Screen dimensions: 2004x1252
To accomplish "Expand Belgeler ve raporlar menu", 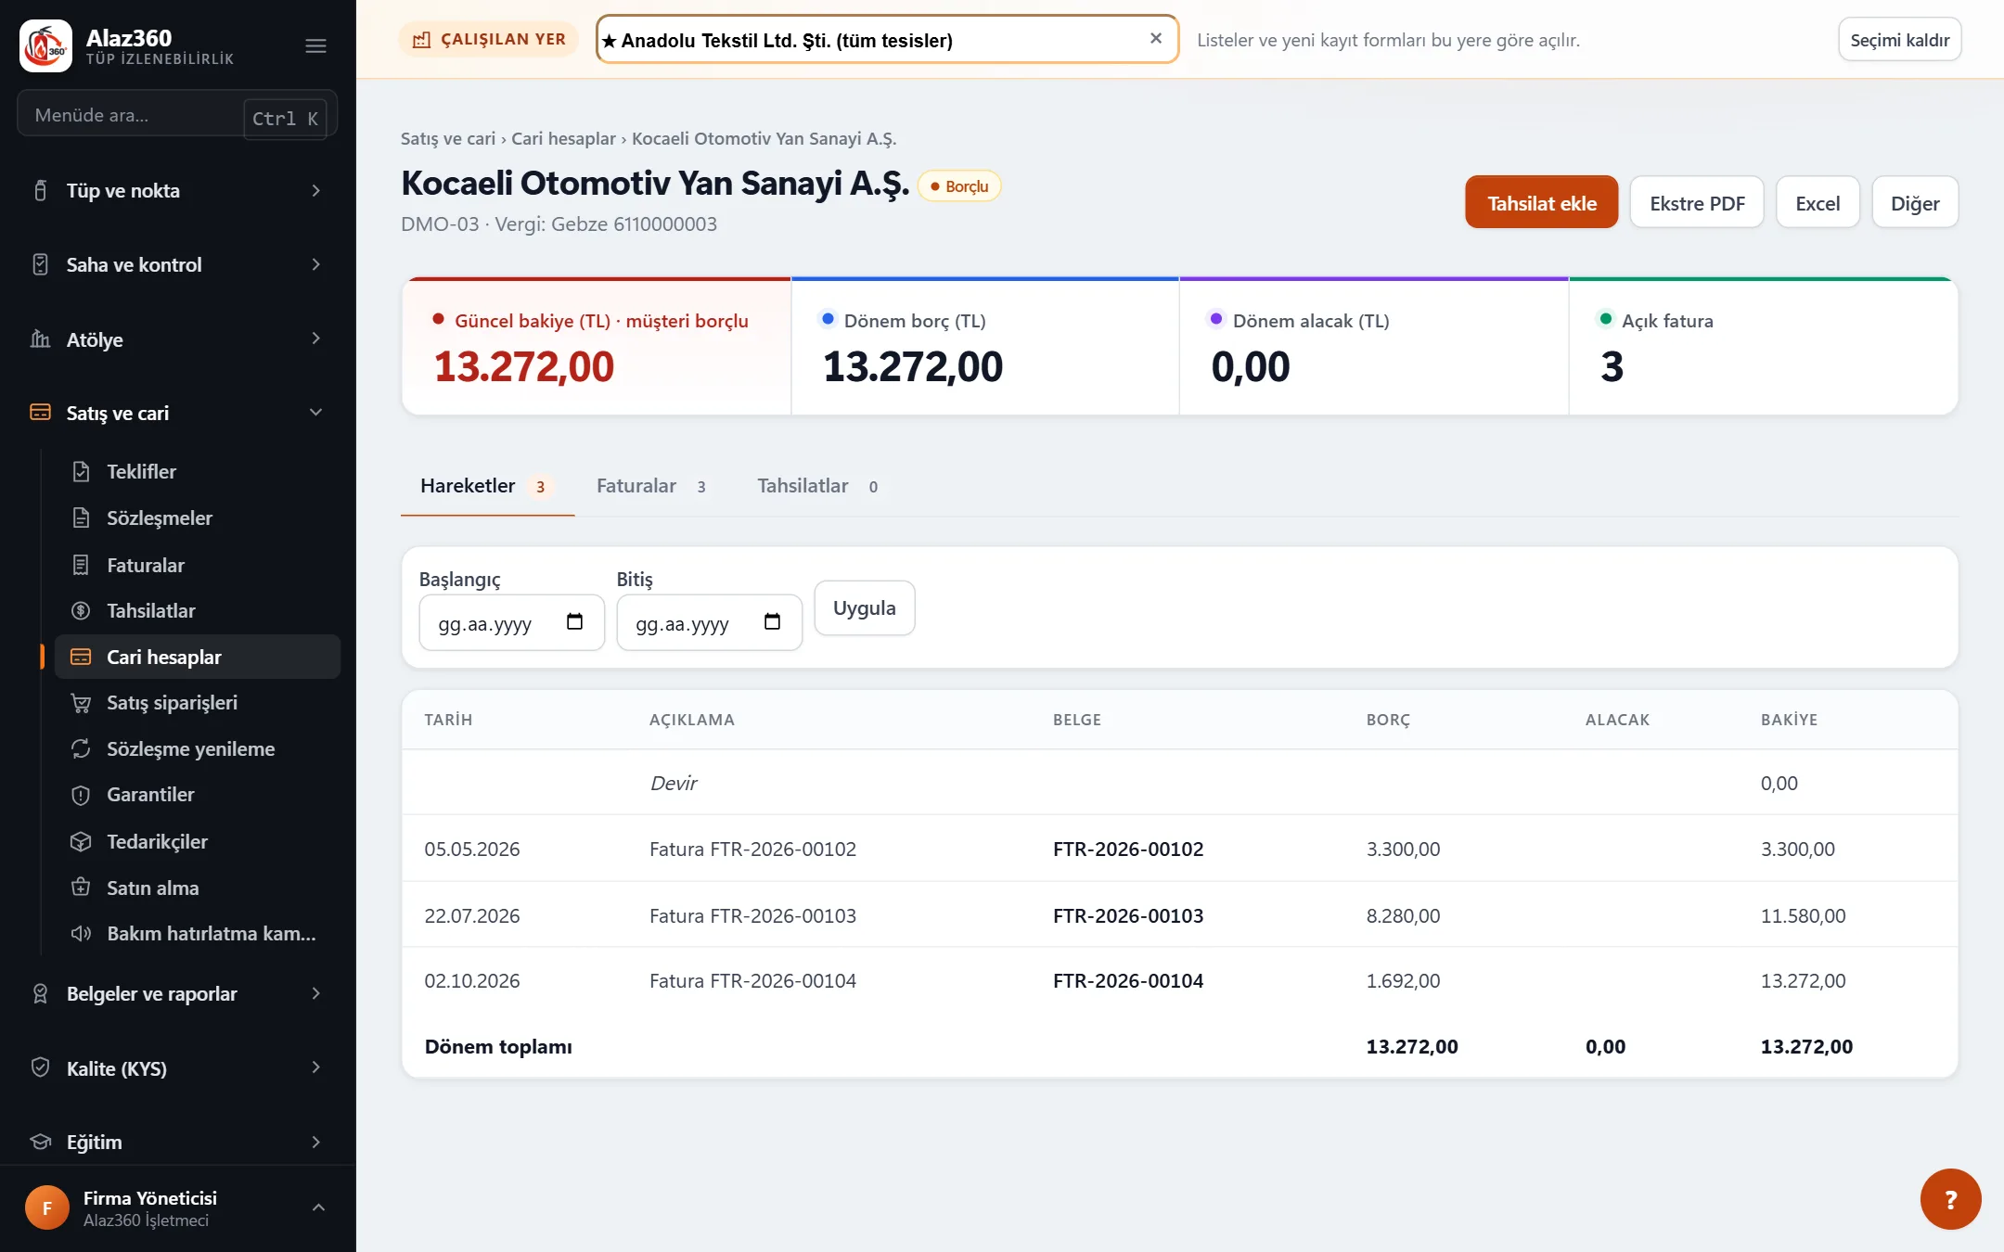I will coord(176,993).
